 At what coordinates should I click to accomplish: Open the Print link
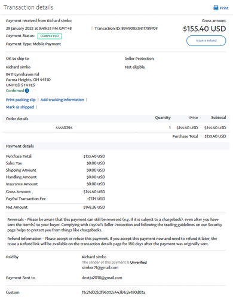click(x=224, y=8)
